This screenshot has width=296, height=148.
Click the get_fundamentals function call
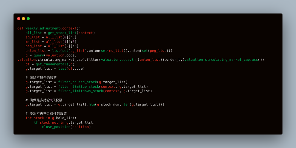pos(52,64)
